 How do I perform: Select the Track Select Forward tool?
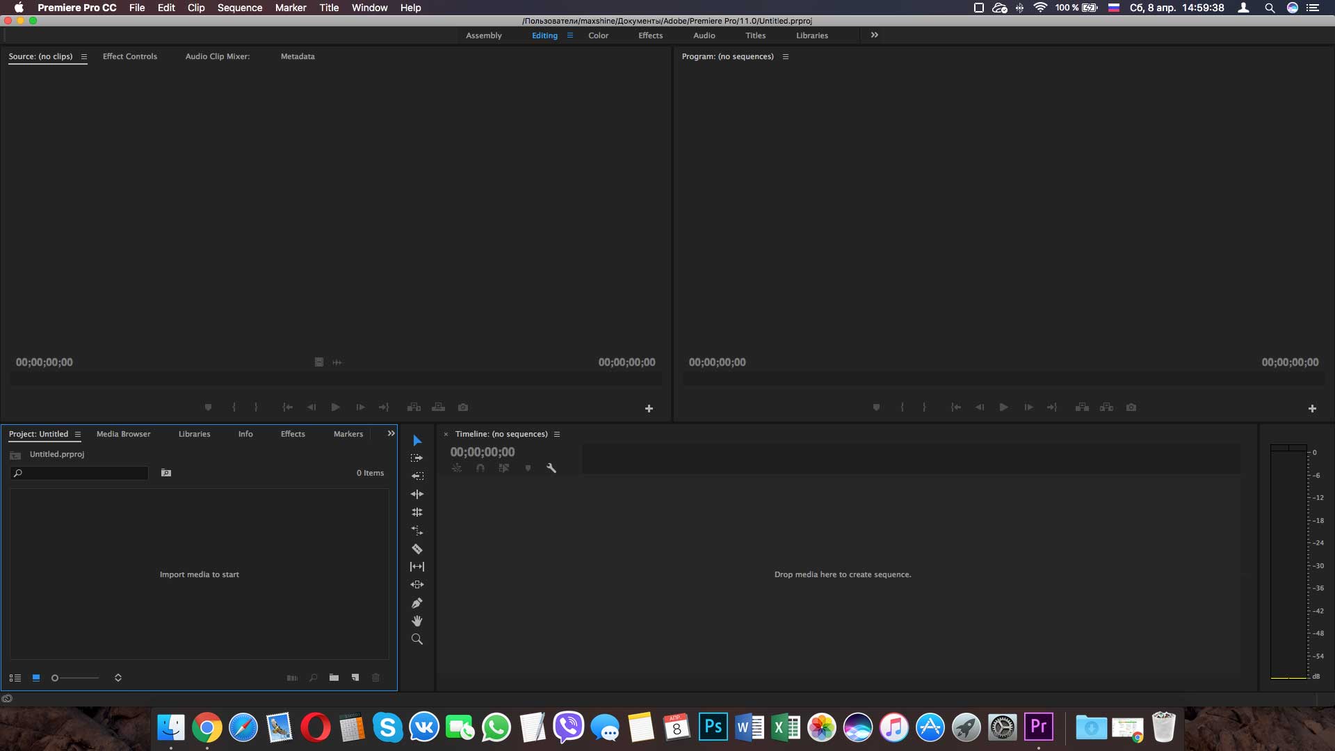[417, 458]
